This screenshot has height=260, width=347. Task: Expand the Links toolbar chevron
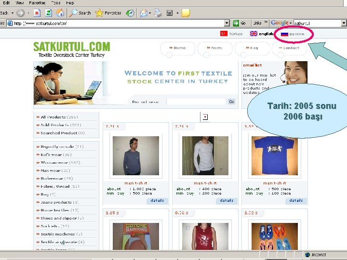266,22
